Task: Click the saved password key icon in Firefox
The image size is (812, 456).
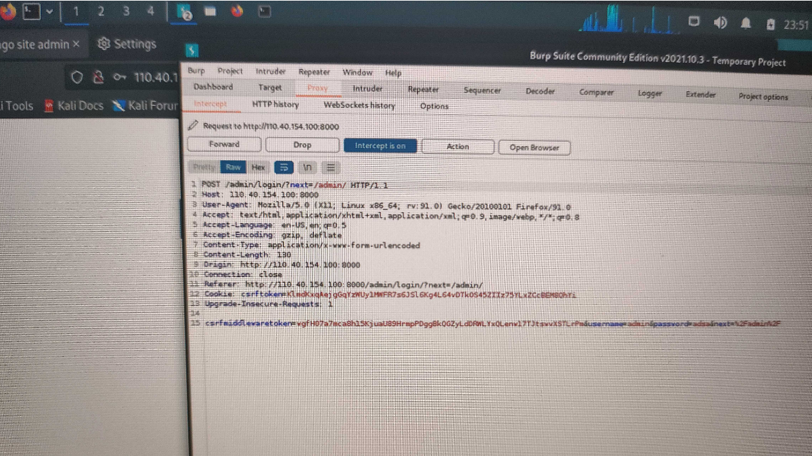Action: pyautogui.click(x=120, y=77)
